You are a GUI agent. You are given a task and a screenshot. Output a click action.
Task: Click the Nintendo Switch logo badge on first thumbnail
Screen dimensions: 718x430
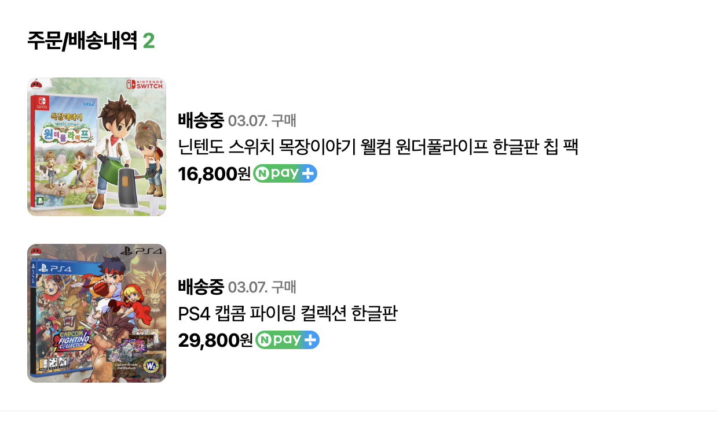145,84
